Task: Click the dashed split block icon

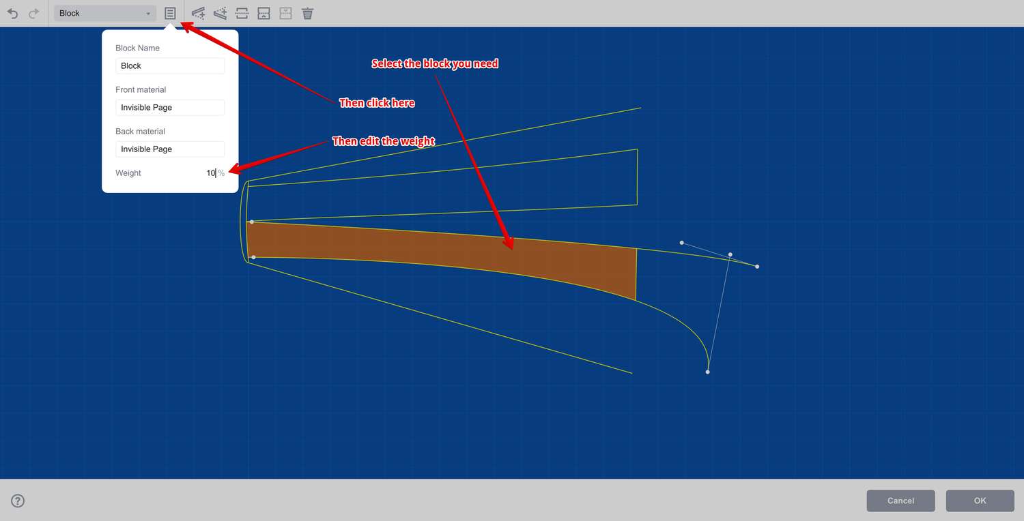Action: click(x=242, y=13)
